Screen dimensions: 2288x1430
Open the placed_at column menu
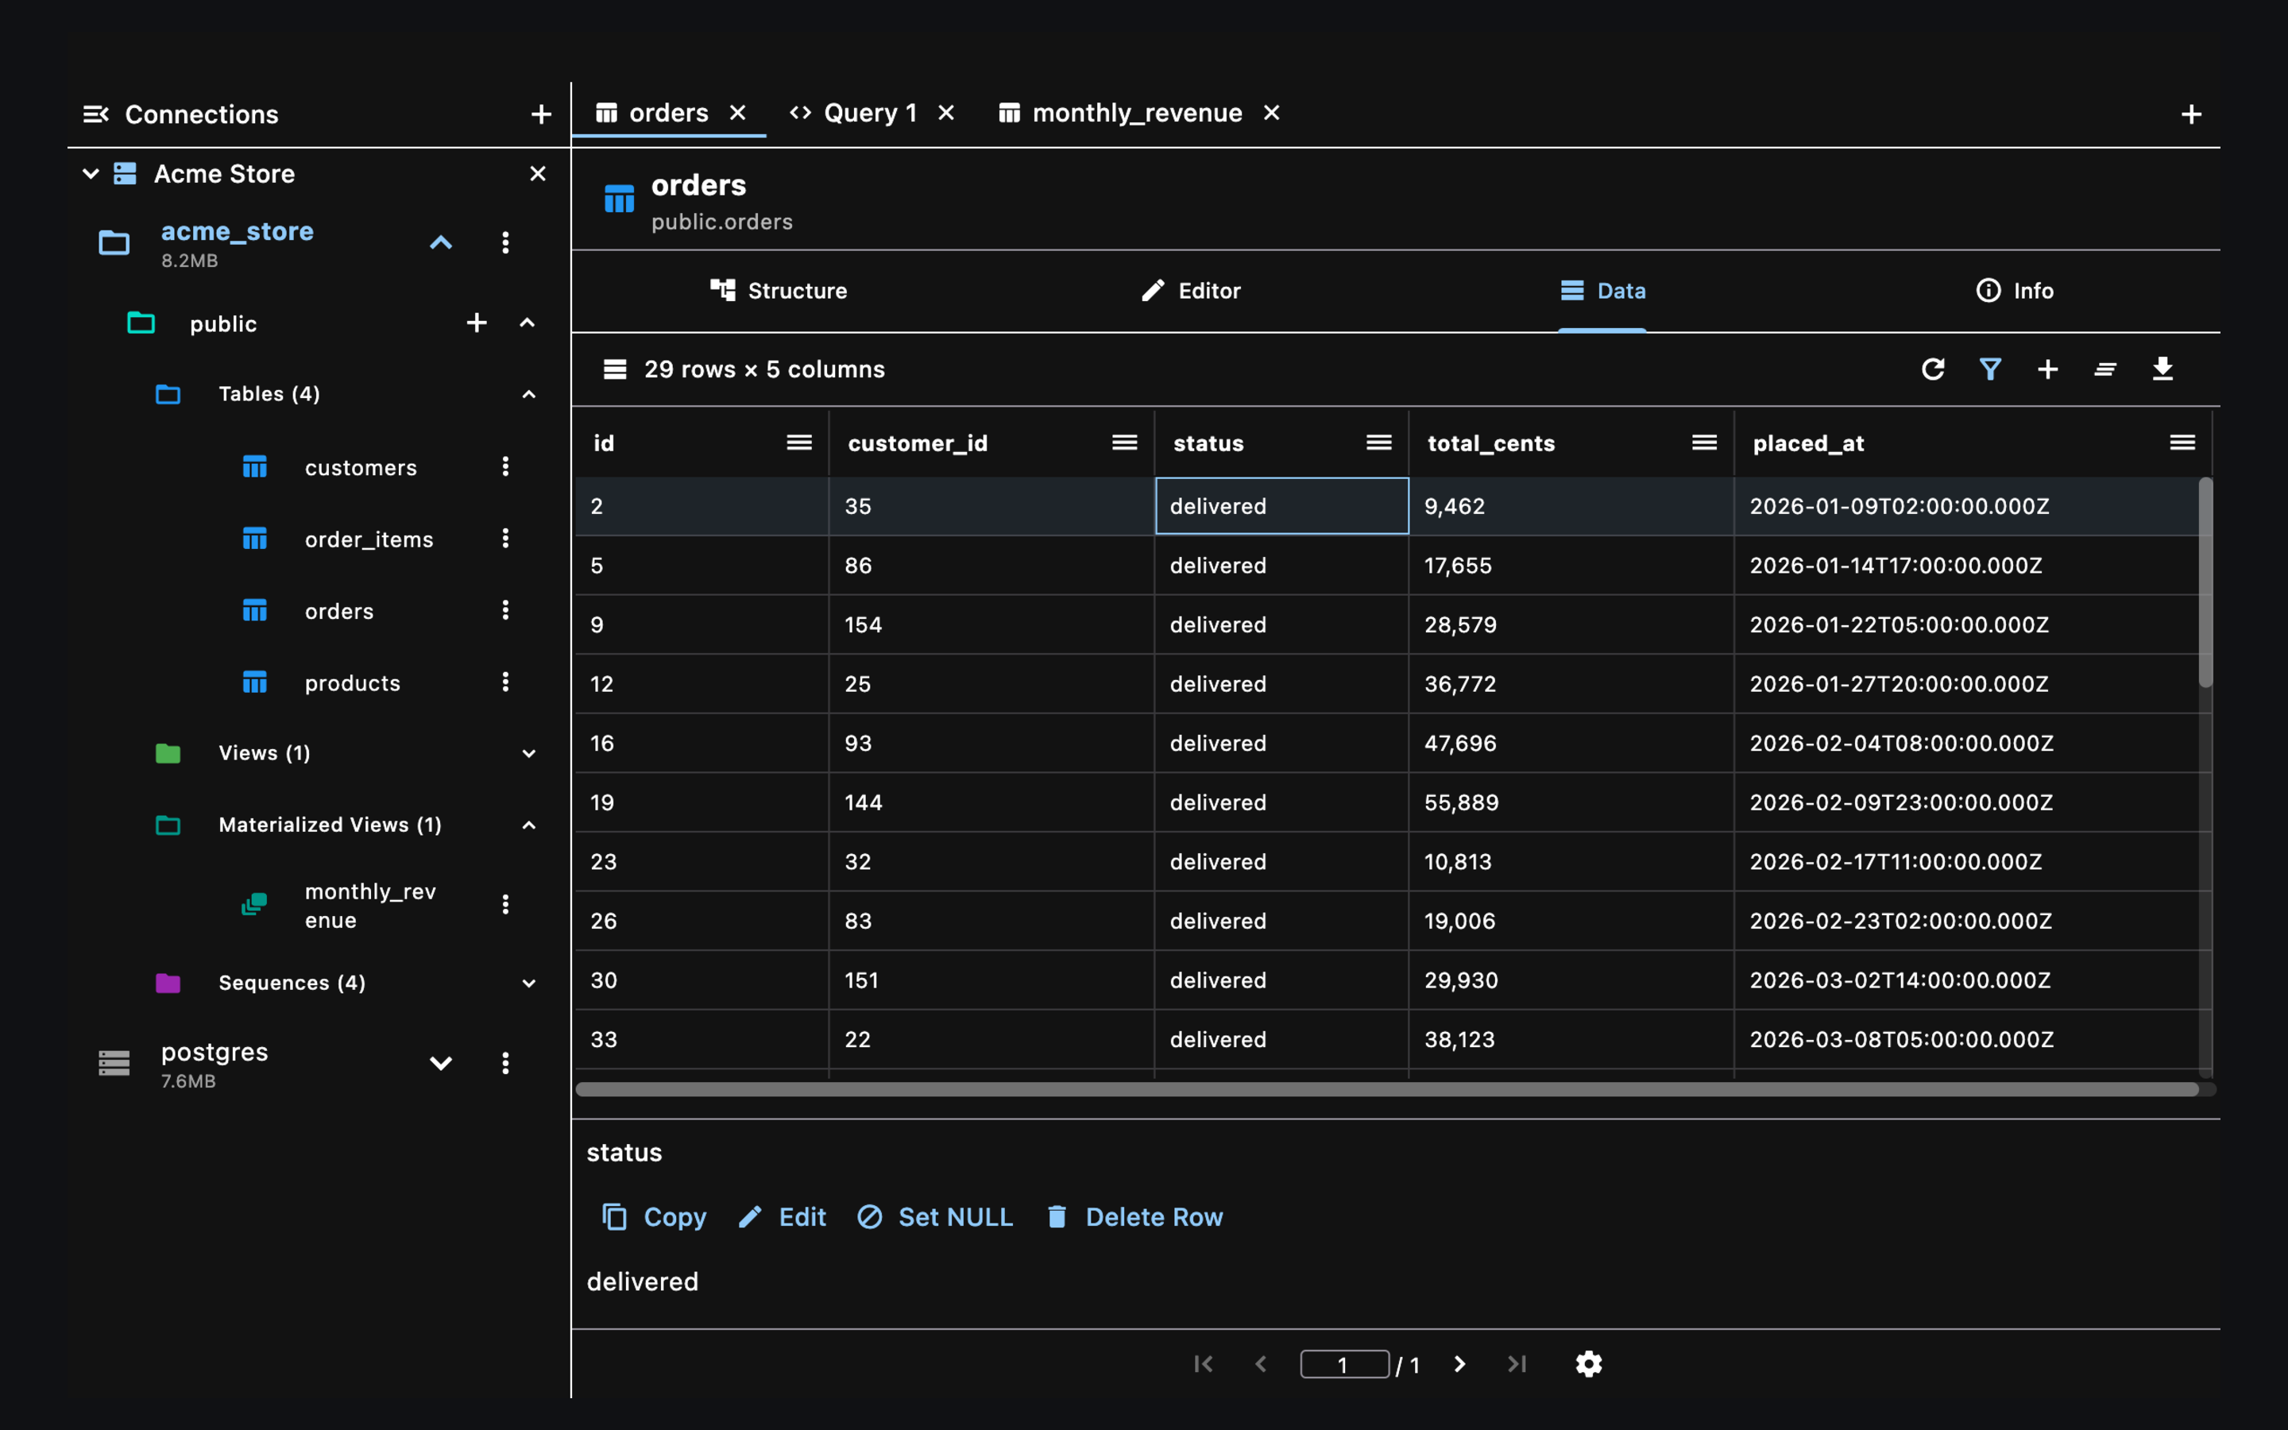tap(2182, 443)
